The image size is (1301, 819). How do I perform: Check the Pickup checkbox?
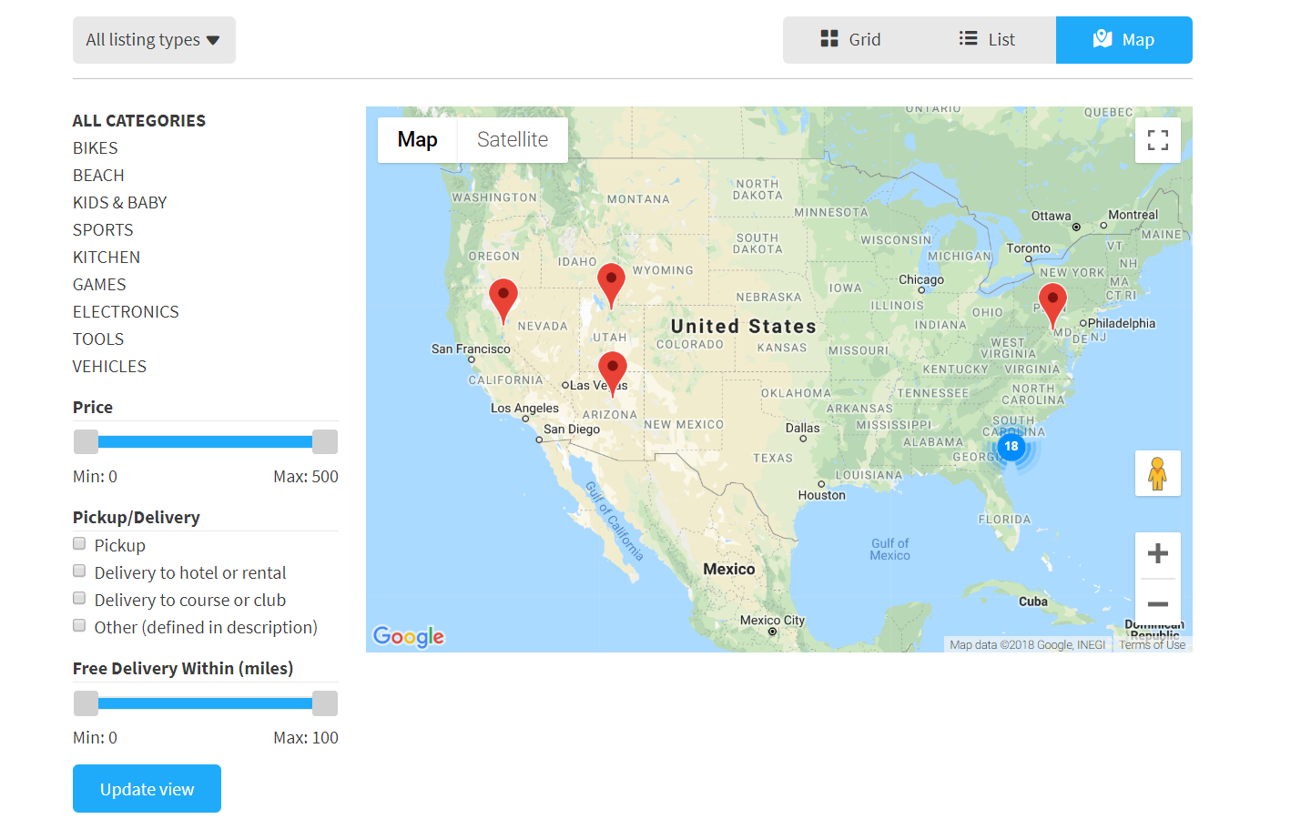pos(79,544)
